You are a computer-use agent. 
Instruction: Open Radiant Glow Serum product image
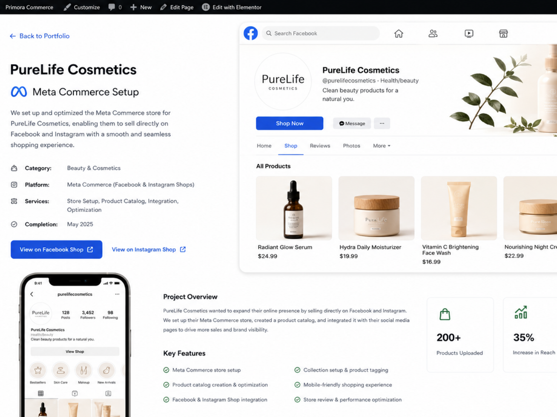294,208
